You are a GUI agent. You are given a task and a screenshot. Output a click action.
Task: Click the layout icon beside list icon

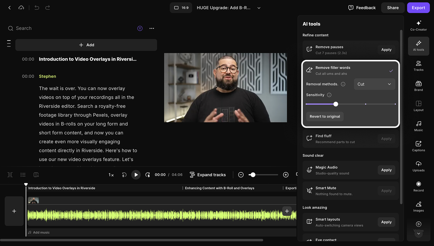point(36,175)
